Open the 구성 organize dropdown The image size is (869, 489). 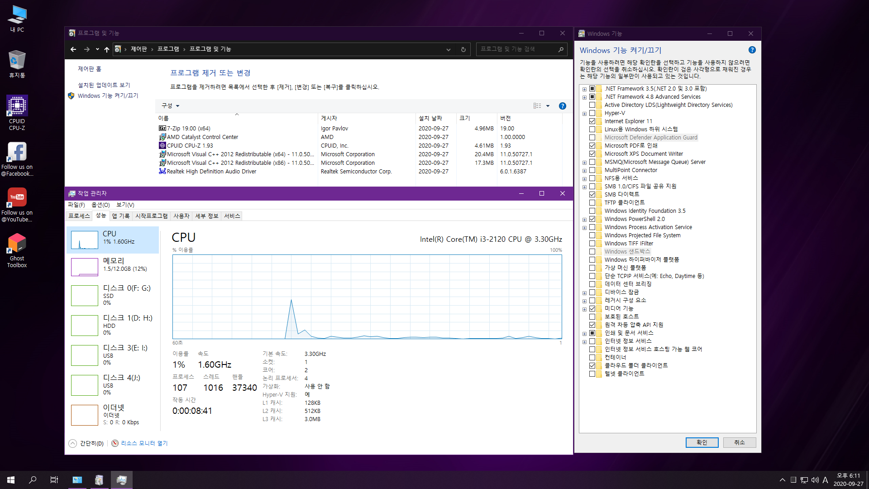pos(171,105)
